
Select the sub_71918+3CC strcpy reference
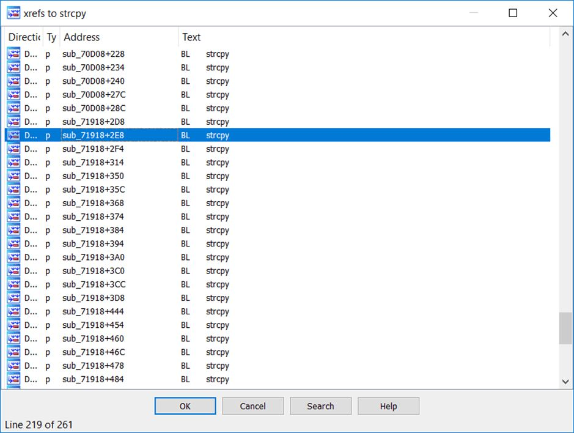pos(94,284)
